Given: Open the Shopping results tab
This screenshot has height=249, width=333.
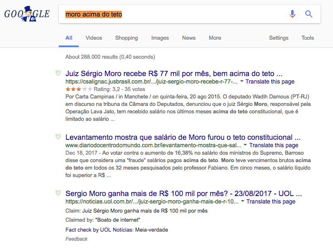Looking at the screenshot, I should point(126,38).
